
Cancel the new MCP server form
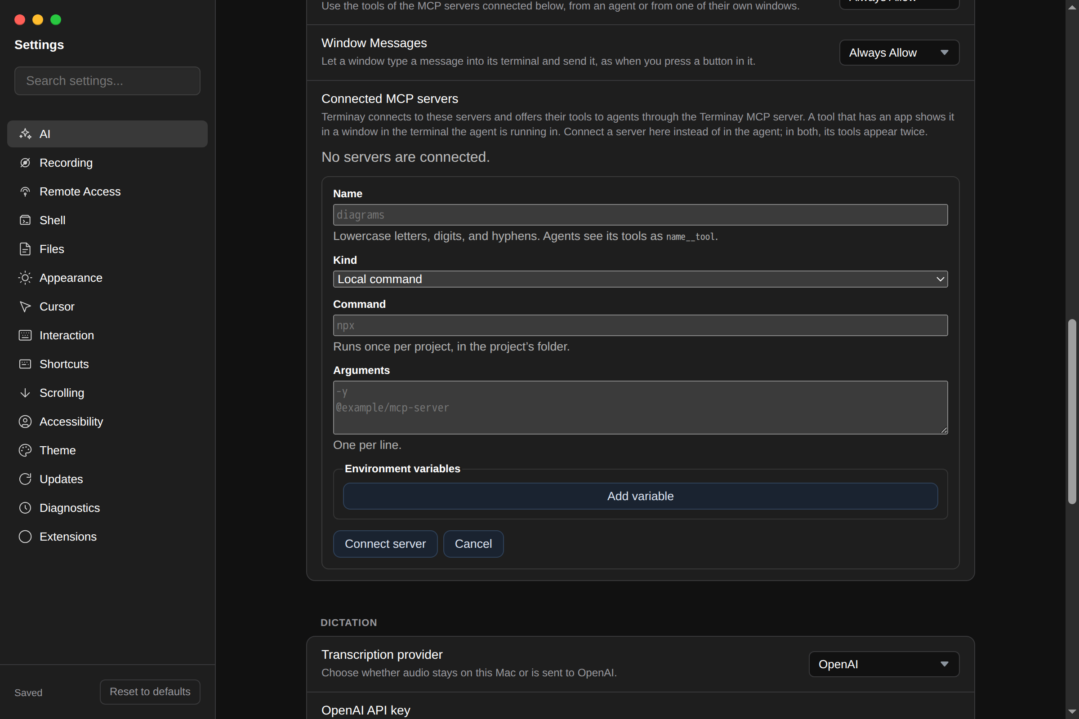(x=473, y=544)
